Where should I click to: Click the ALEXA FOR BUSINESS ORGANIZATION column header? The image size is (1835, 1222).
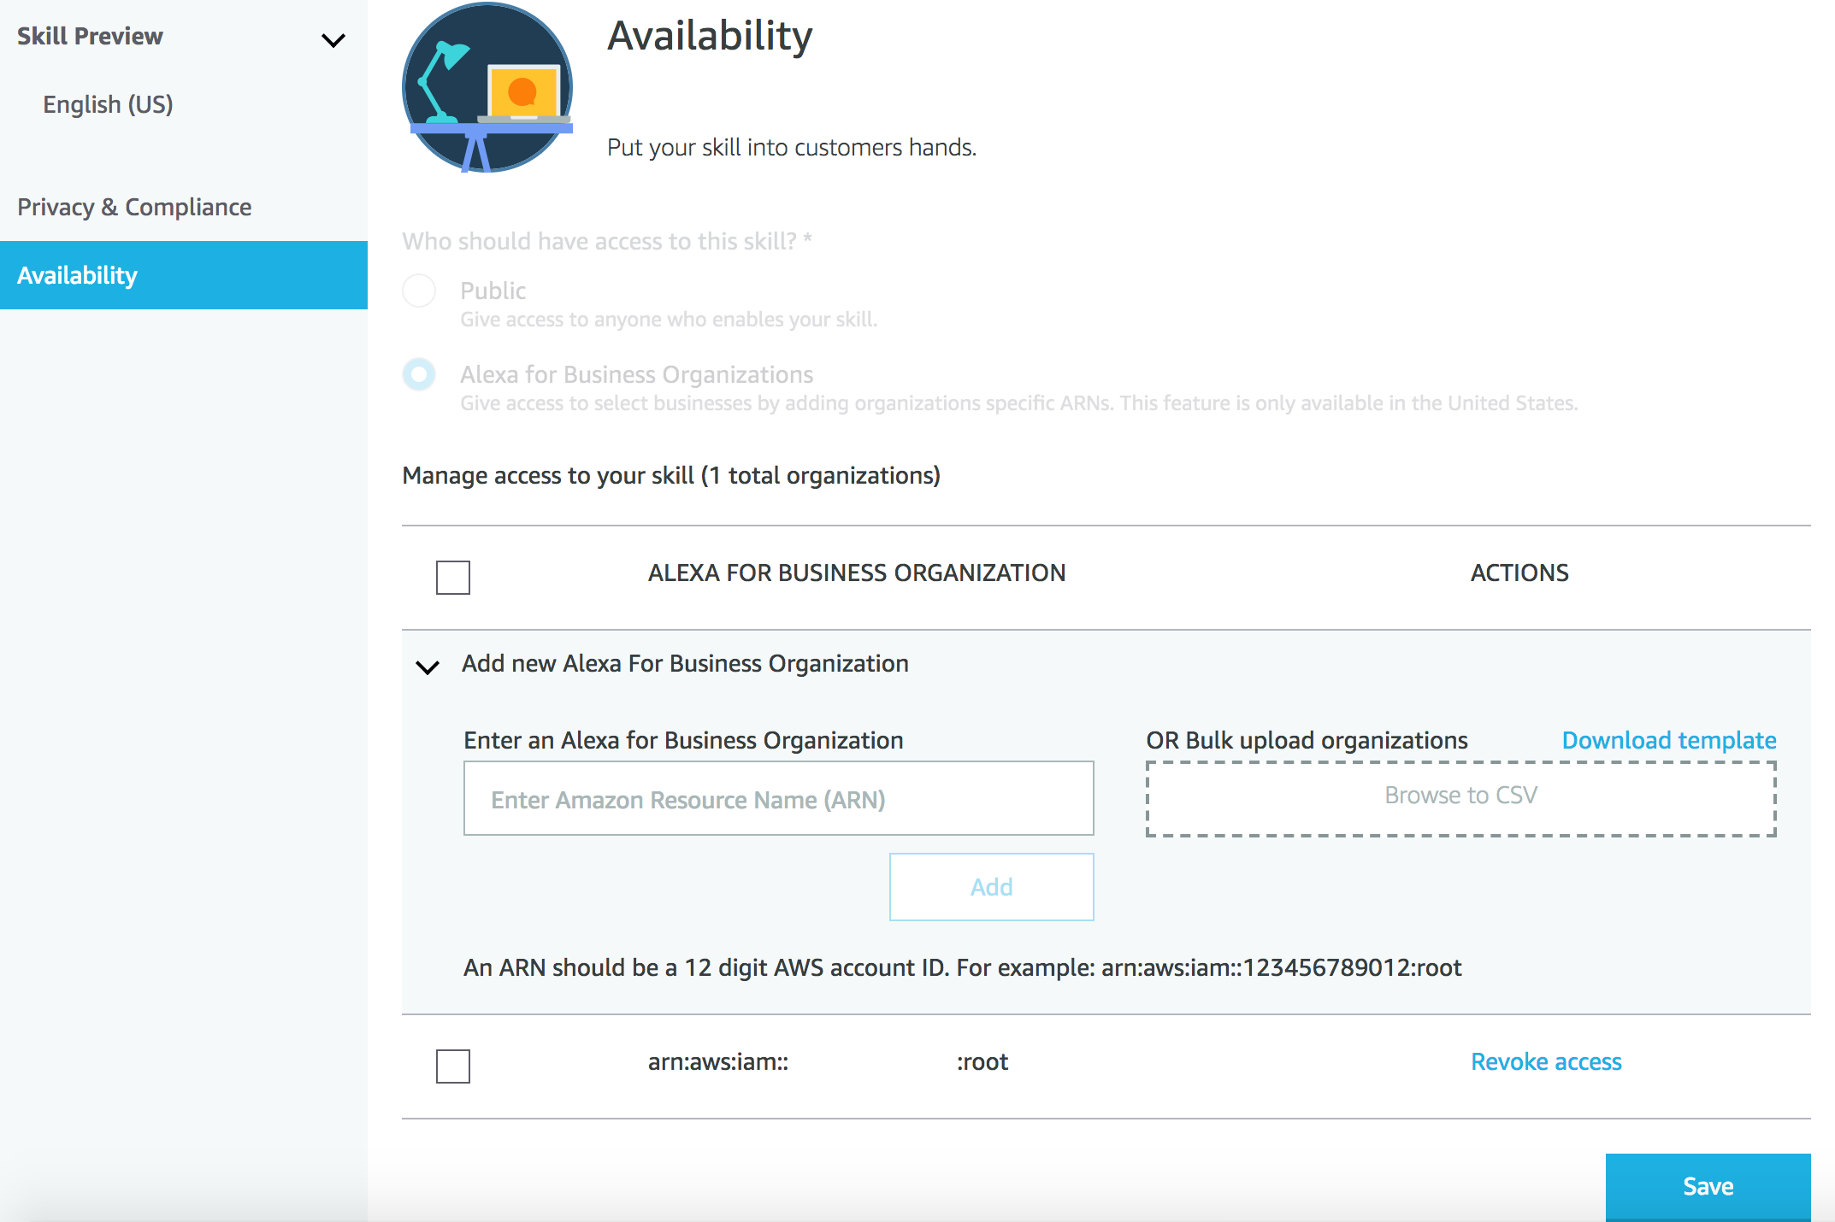(x=856, y=573)
